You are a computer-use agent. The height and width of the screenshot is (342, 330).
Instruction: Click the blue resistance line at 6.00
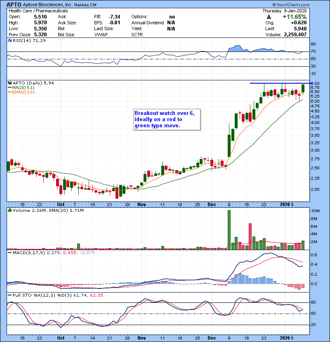[280, 83]
